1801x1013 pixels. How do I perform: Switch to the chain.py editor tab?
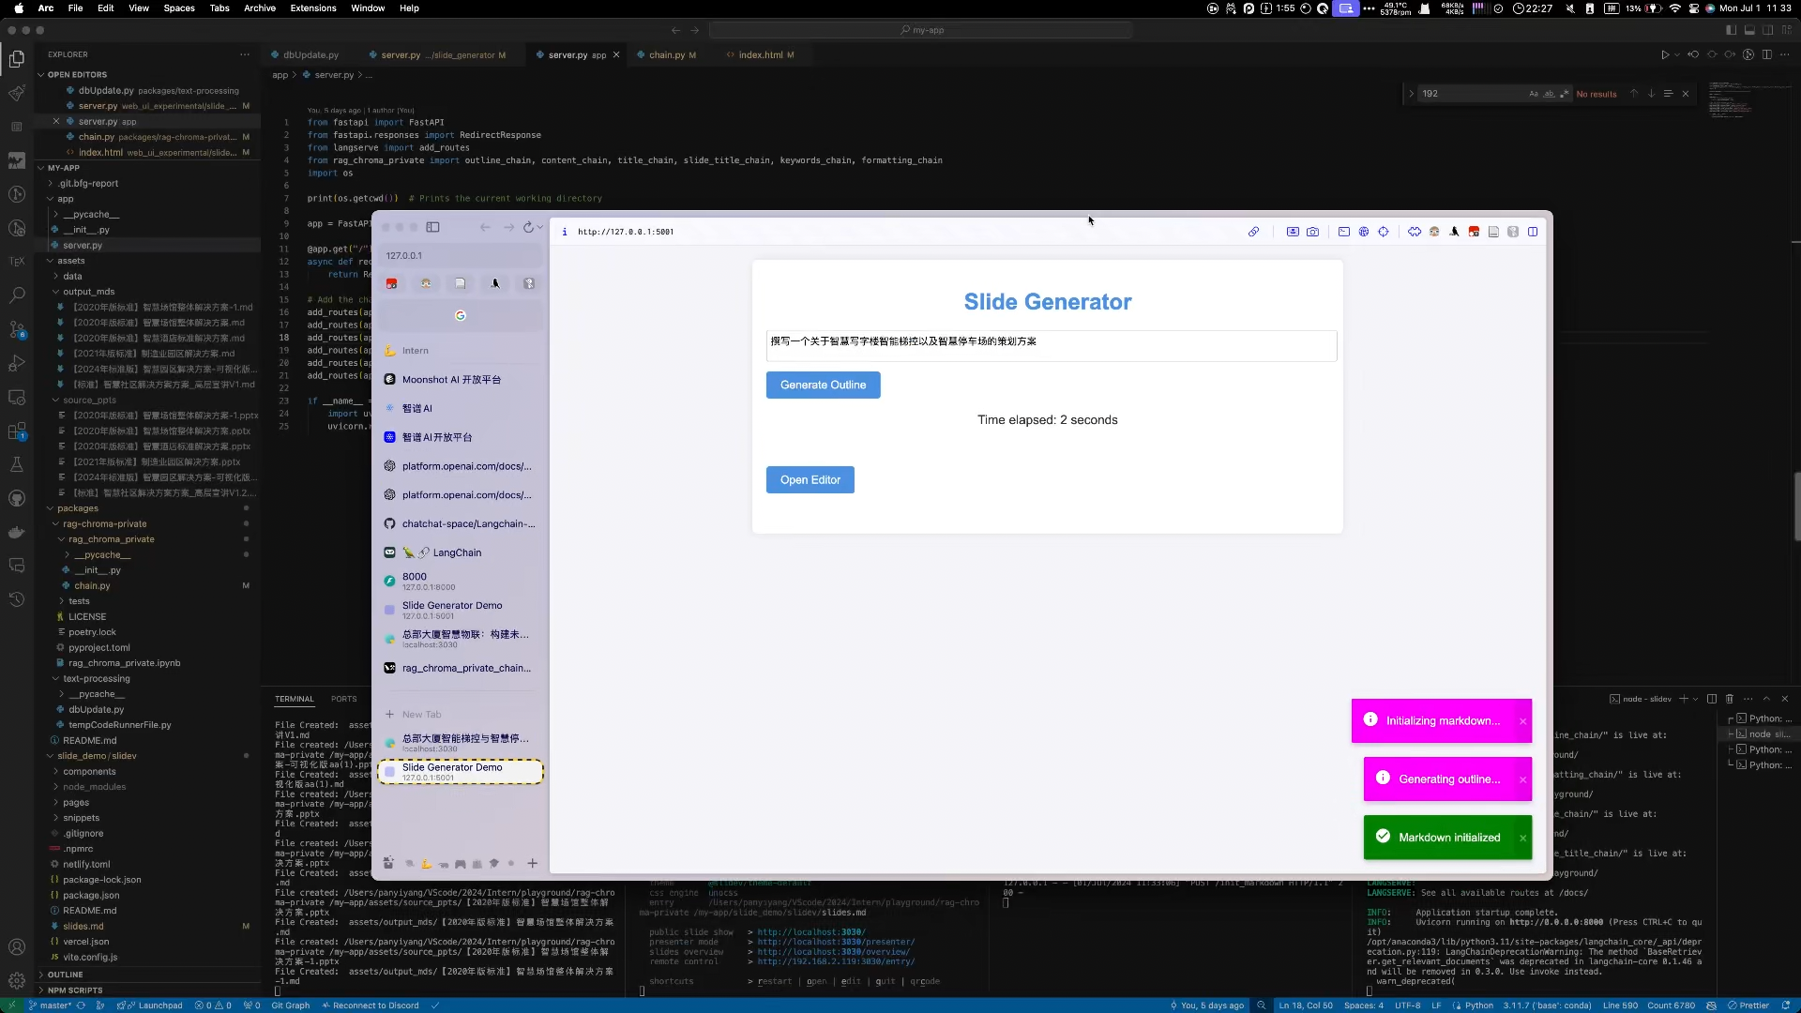coord(666,55)
